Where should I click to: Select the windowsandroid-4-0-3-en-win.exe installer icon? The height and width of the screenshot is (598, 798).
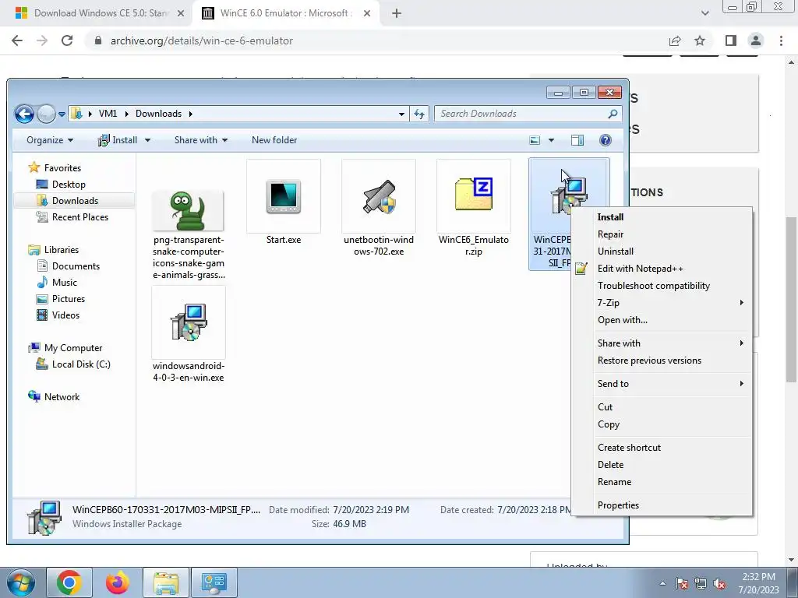189,322
